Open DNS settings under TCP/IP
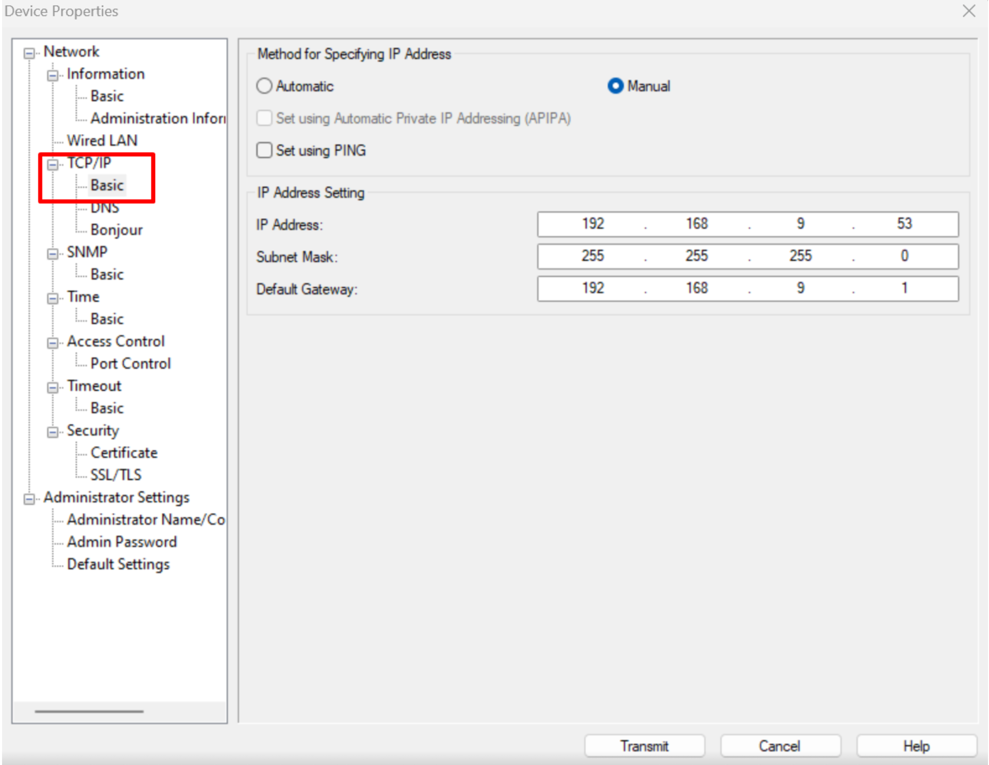989x765 pixels. click(x=105, y=208)
